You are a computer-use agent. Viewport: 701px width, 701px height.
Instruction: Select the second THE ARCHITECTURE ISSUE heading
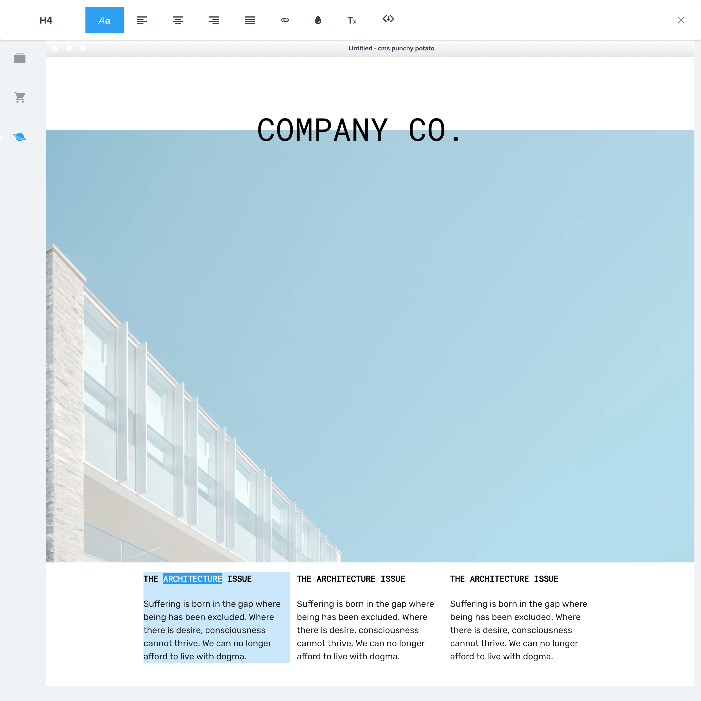tap(350, 579)
